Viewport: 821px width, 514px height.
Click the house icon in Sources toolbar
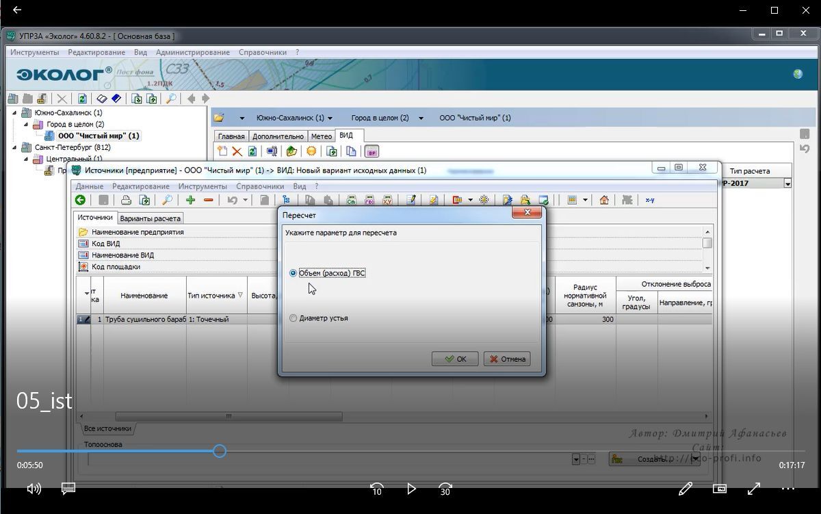click(604, 200)
